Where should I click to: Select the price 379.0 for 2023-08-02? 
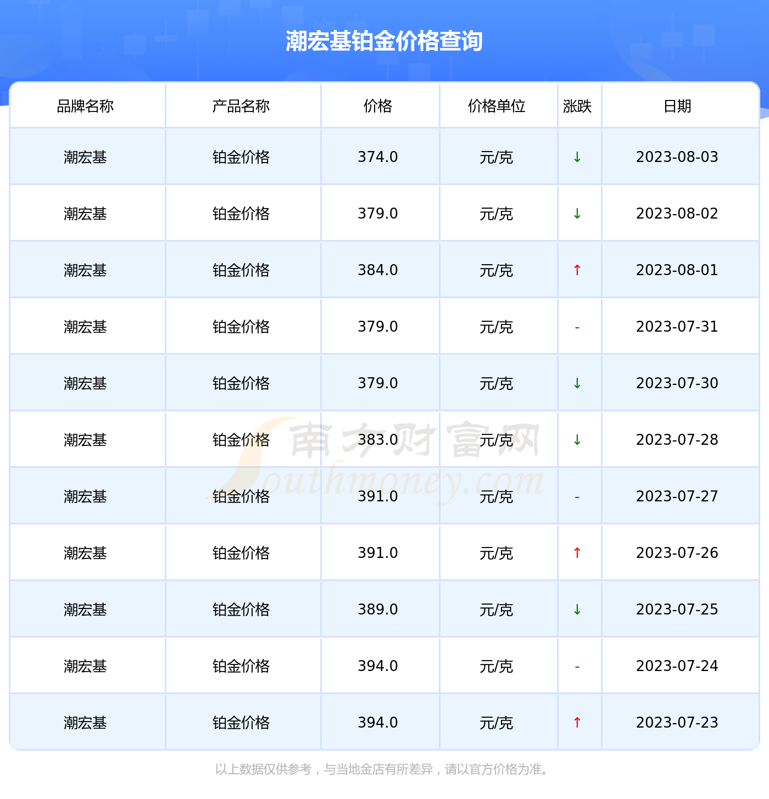click(378, 214)
